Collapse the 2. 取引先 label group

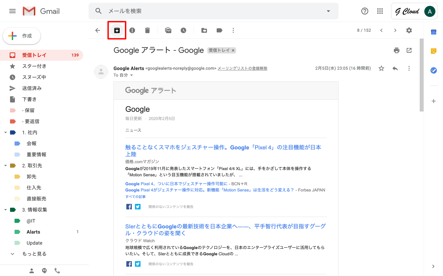click(5, 166)
